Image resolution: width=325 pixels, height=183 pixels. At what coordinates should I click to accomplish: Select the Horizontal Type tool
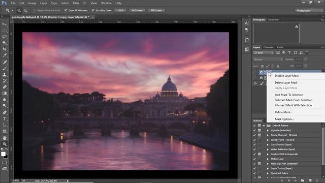tap(5, 118)
